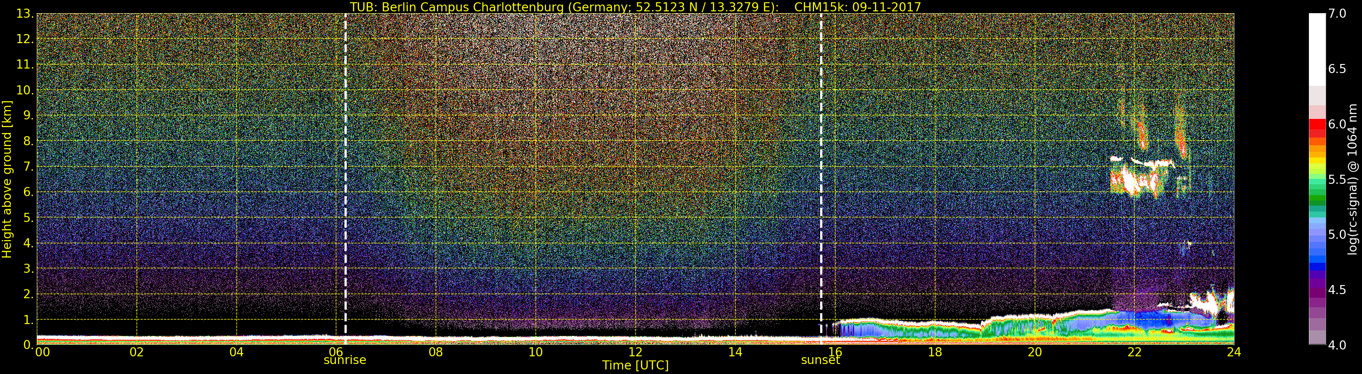
Task: Click the '4.0' colorbar tick label
Action: click(1337, 345)
